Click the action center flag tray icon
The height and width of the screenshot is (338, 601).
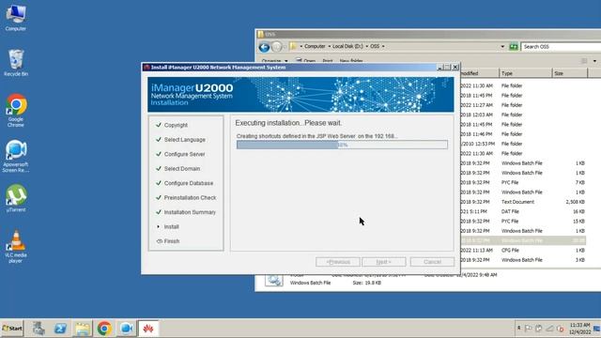pyautogui.click(x=528, y=329)
